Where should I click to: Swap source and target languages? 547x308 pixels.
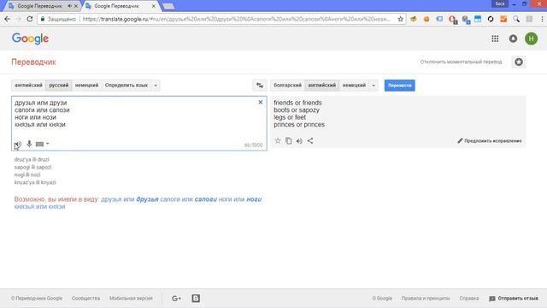click(x=260, y=86)
